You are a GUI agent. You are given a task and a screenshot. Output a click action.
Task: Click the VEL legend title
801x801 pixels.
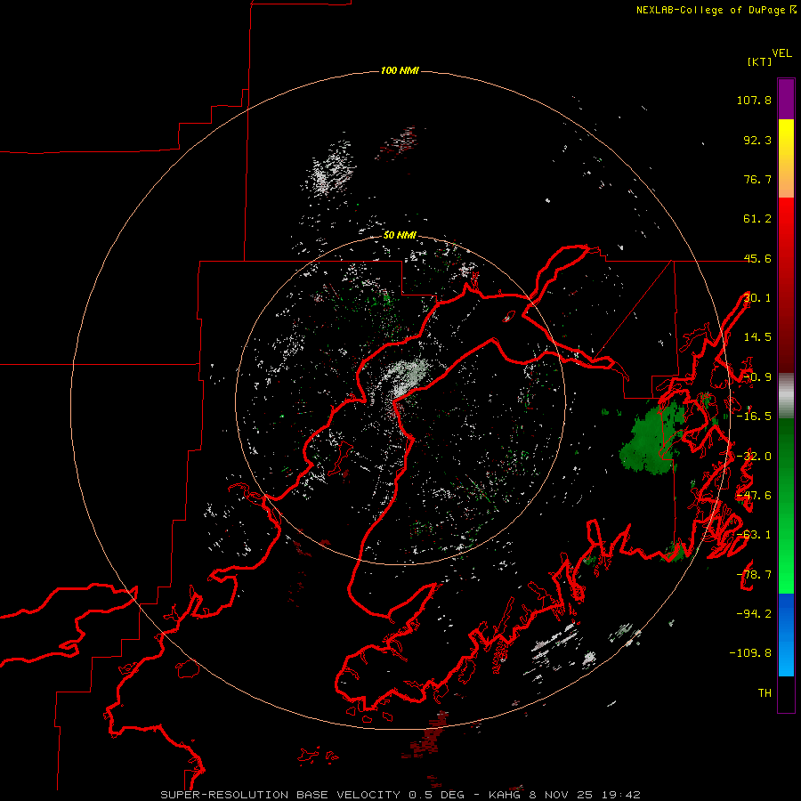pos(781,53)
